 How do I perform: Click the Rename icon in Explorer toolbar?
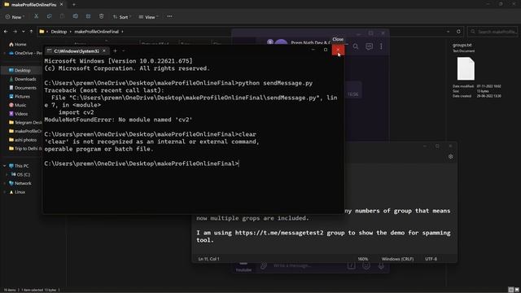pyautogui.click(x=76, y=16)
